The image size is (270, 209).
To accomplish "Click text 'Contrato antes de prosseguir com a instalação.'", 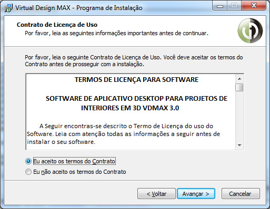I will [x=84, y=64].
